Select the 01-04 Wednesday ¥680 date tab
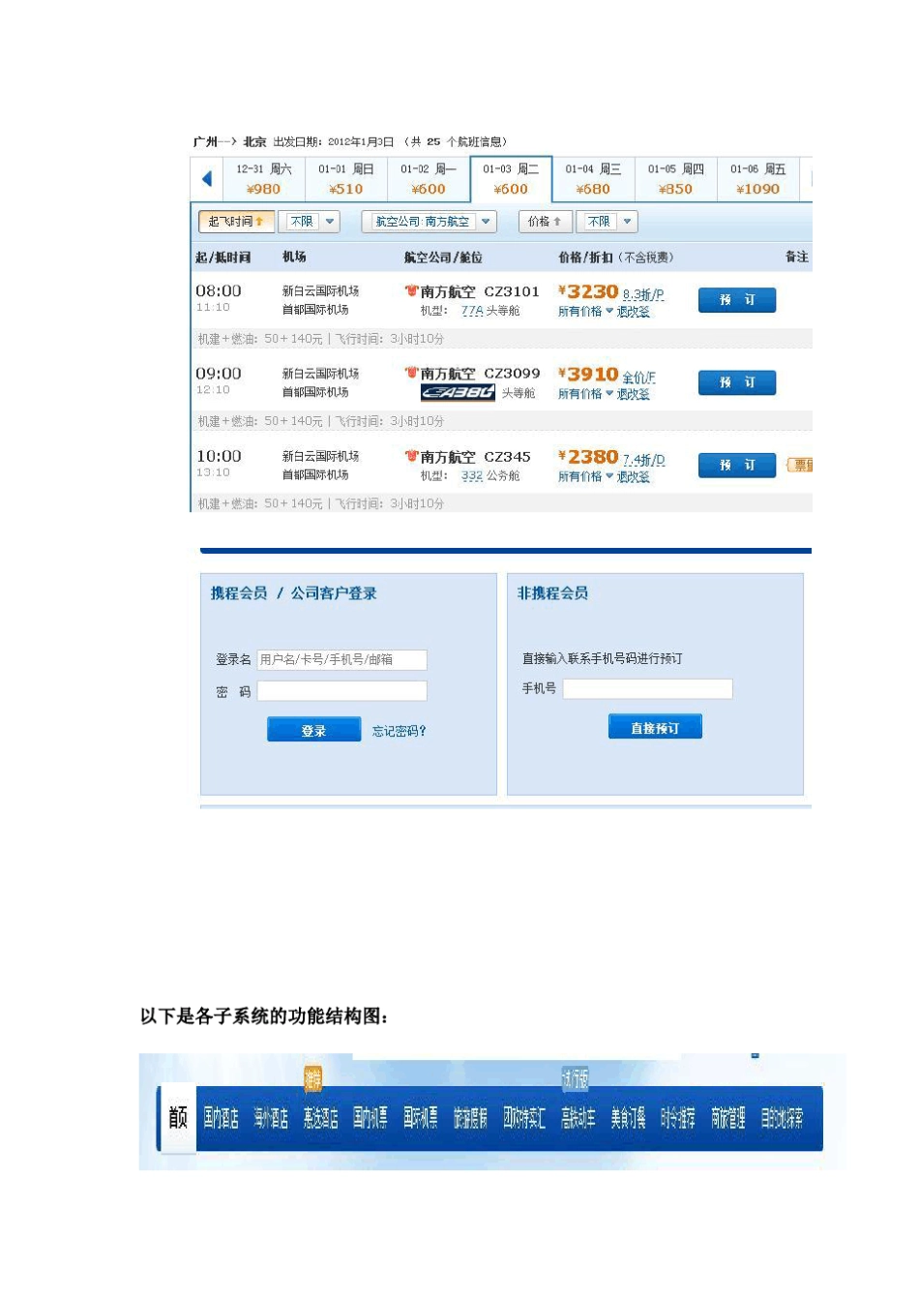Screen dimensions: 919x1301 (593, 179)
